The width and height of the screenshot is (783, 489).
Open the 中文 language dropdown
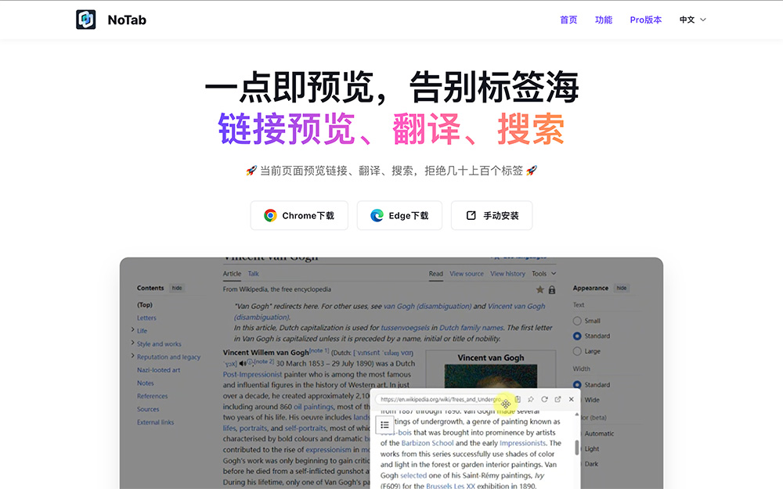(x=693, y=20)
